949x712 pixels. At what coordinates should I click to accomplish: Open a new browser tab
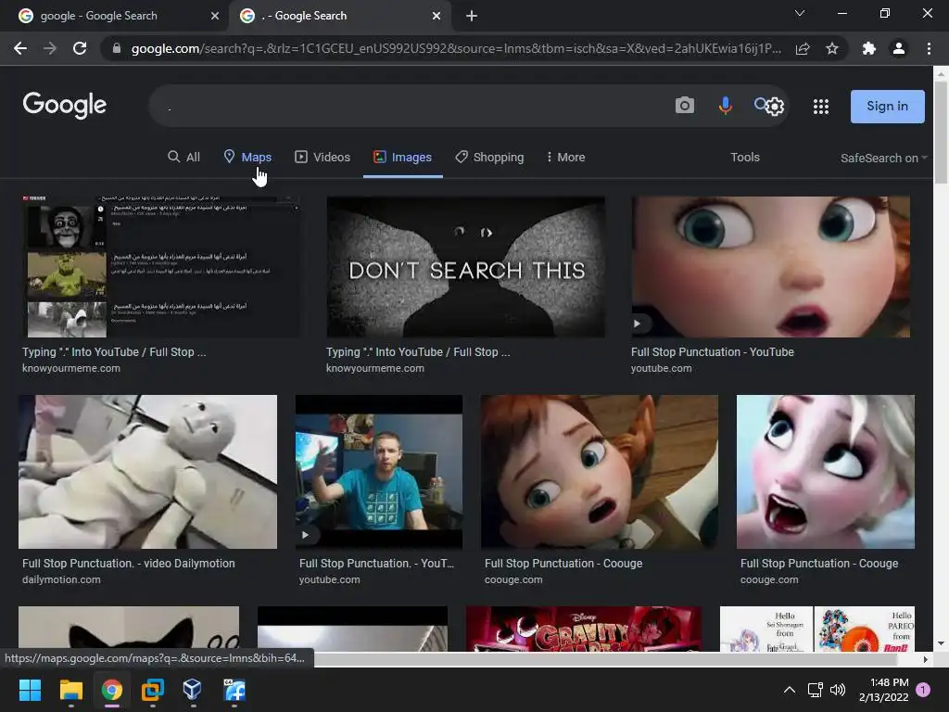coord(472,16)
